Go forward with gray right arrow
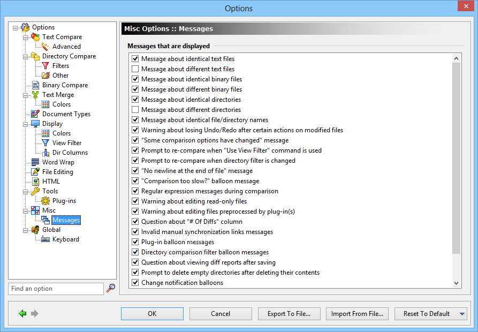The image size is (478, 332). click(35, 313)
